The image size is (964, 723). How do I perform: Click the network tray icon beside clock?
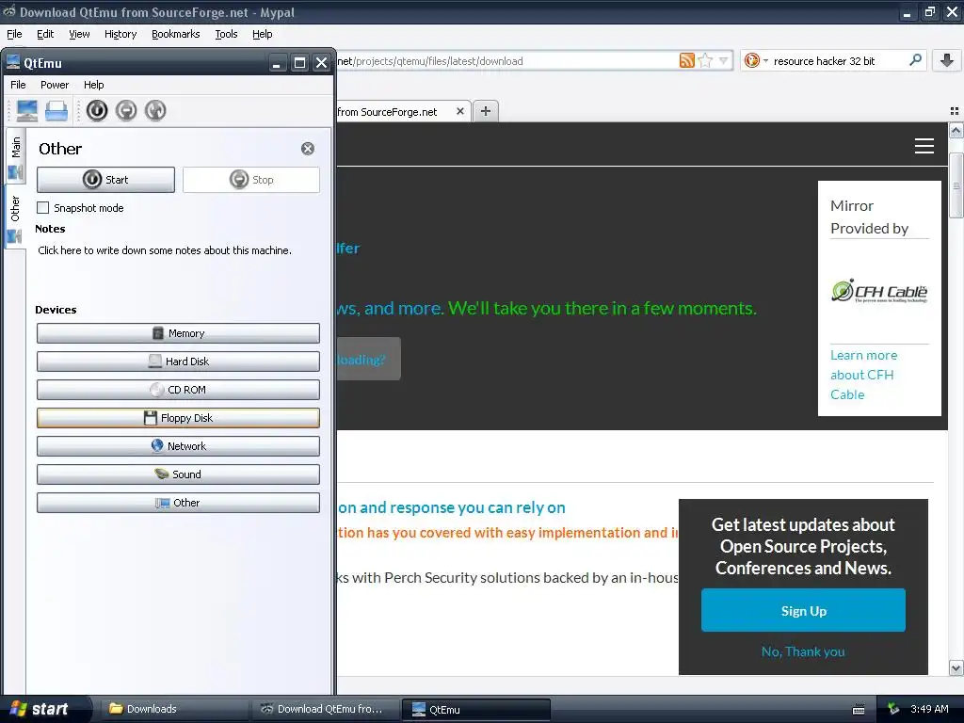click(893, 709)
